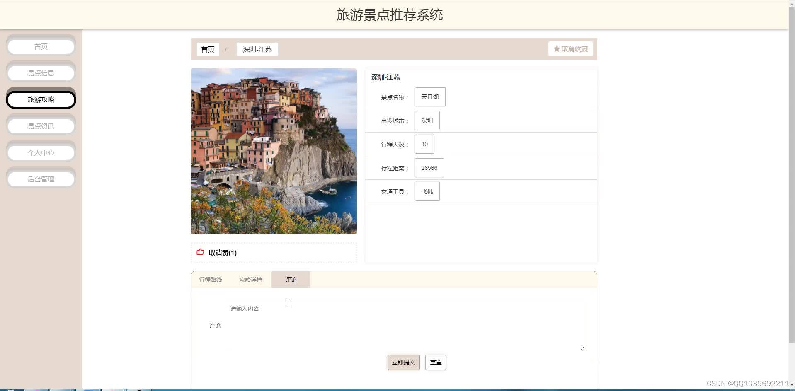Image resolution: width=795 pixels, height=391 pixels.
Task: Click the 行程天数 label
Action: click(x=395, y=145)
